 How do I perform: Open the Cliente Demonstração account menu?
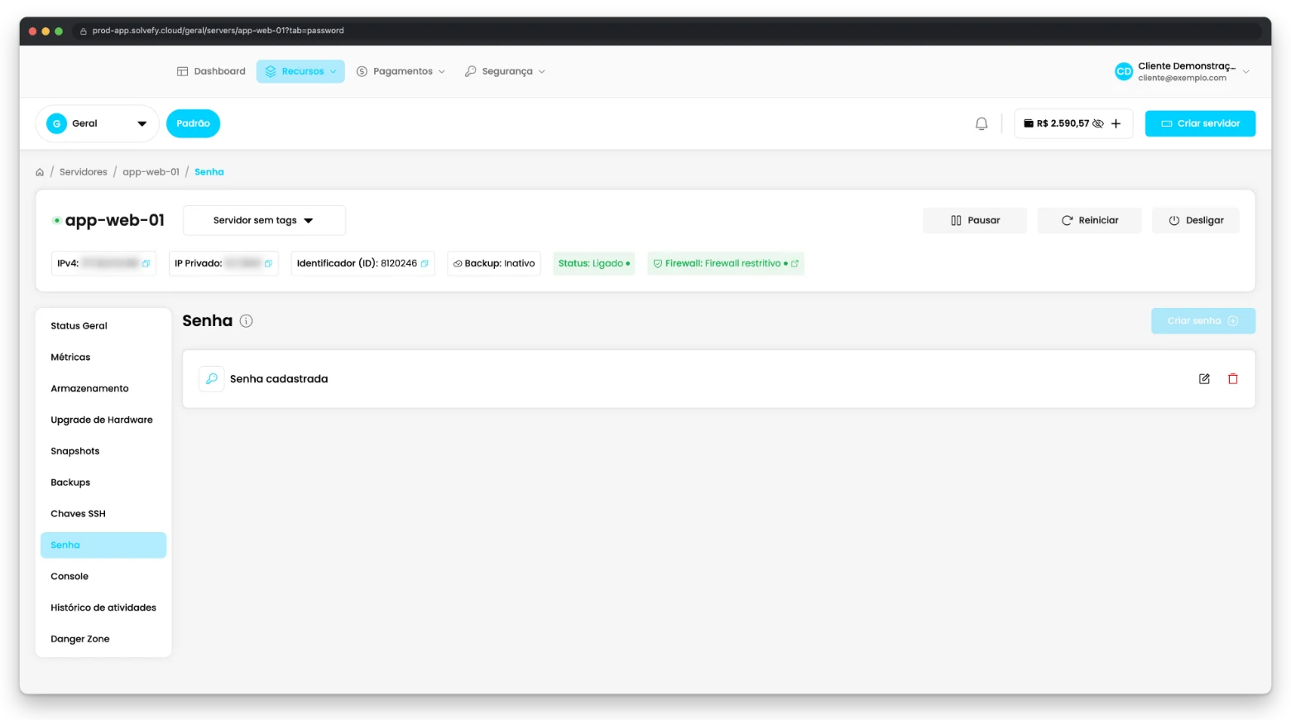[x=1183, y=71]
